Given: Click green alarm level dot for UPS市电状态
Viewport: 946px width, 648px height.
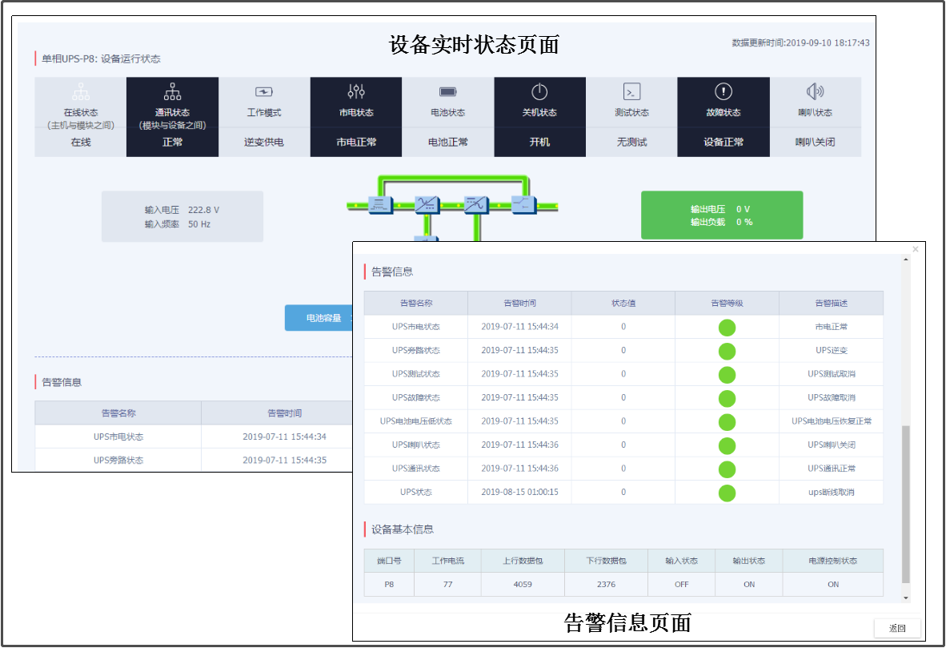Looking at the screenshot, I should [x=727, y=328].
